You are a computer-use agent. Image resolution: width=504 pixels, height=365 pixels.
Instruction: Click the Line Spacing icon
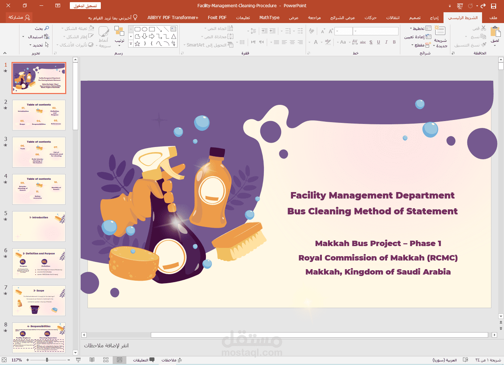pos(253,31)
